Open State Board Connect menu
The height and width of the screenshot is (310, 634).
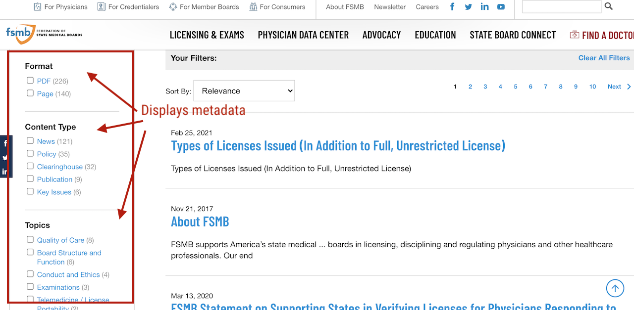click(x=513, y=35)
